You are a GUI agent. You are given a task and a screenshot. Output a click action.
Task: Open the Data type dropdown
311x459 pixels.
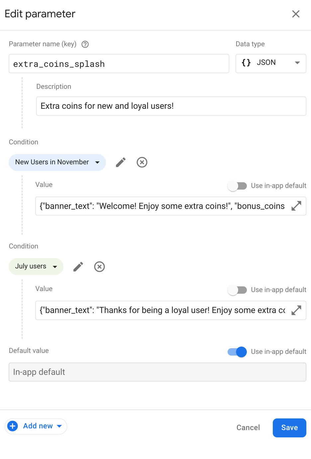[x=298, y=63]
